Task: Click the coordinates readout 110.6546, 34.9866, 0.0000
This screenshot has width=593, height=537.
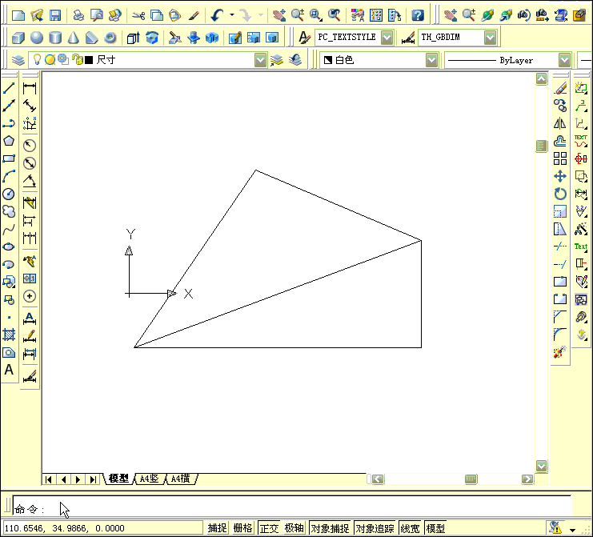Action: 65,528
